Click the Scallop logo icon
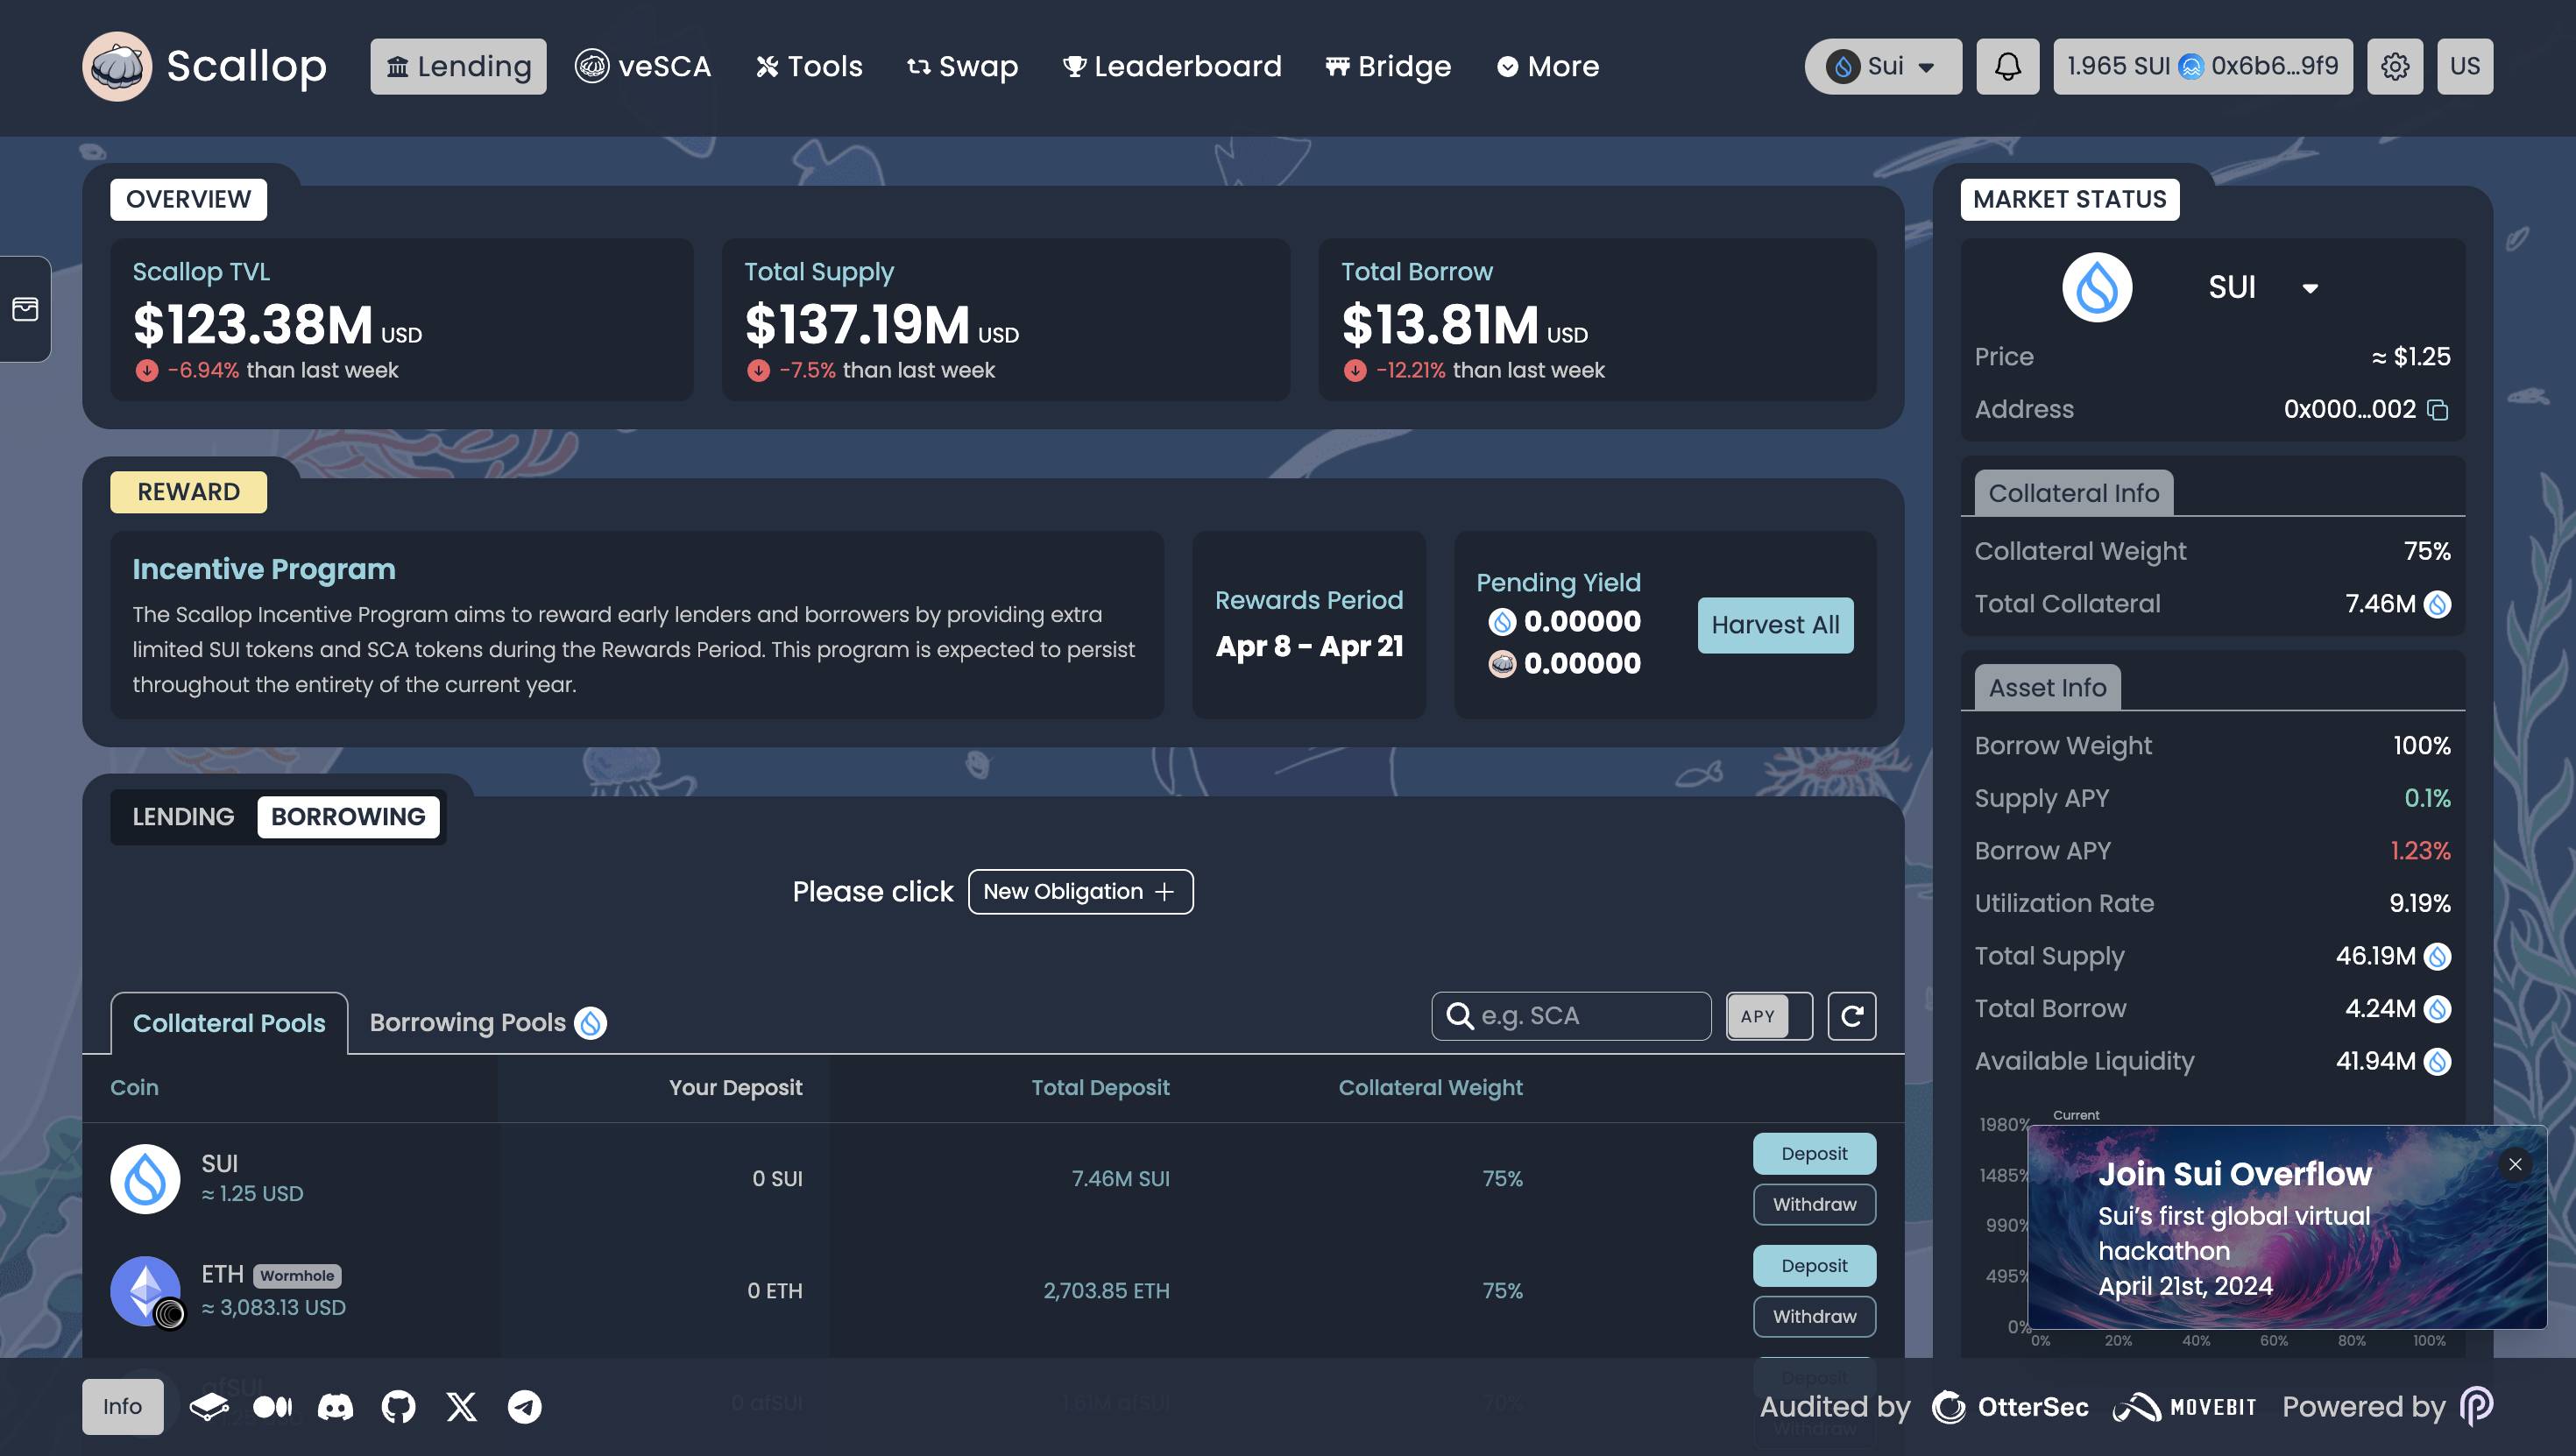 coord(117,66)
